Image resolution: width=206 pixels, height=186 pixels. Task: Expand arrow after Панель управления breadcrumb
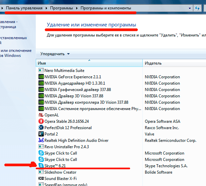46,8
